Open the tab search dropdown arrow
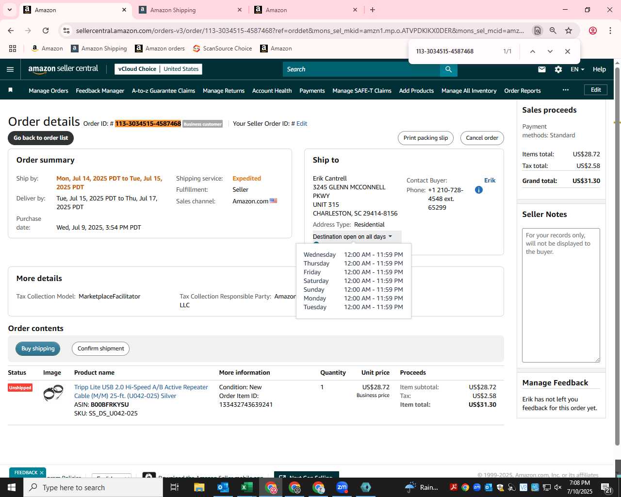 coord(10,10)
